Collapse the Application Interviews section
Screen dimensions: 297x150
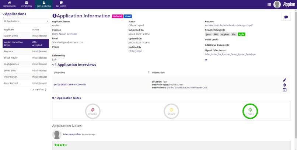53,65
